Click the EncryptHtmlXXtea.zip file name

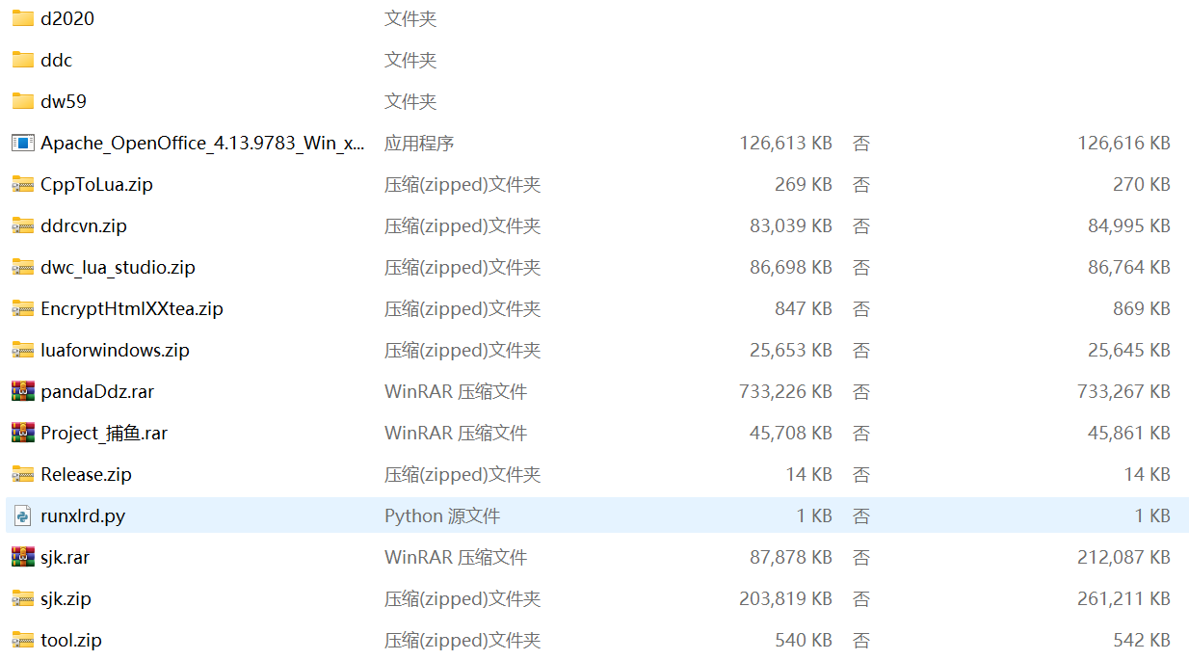132,308
